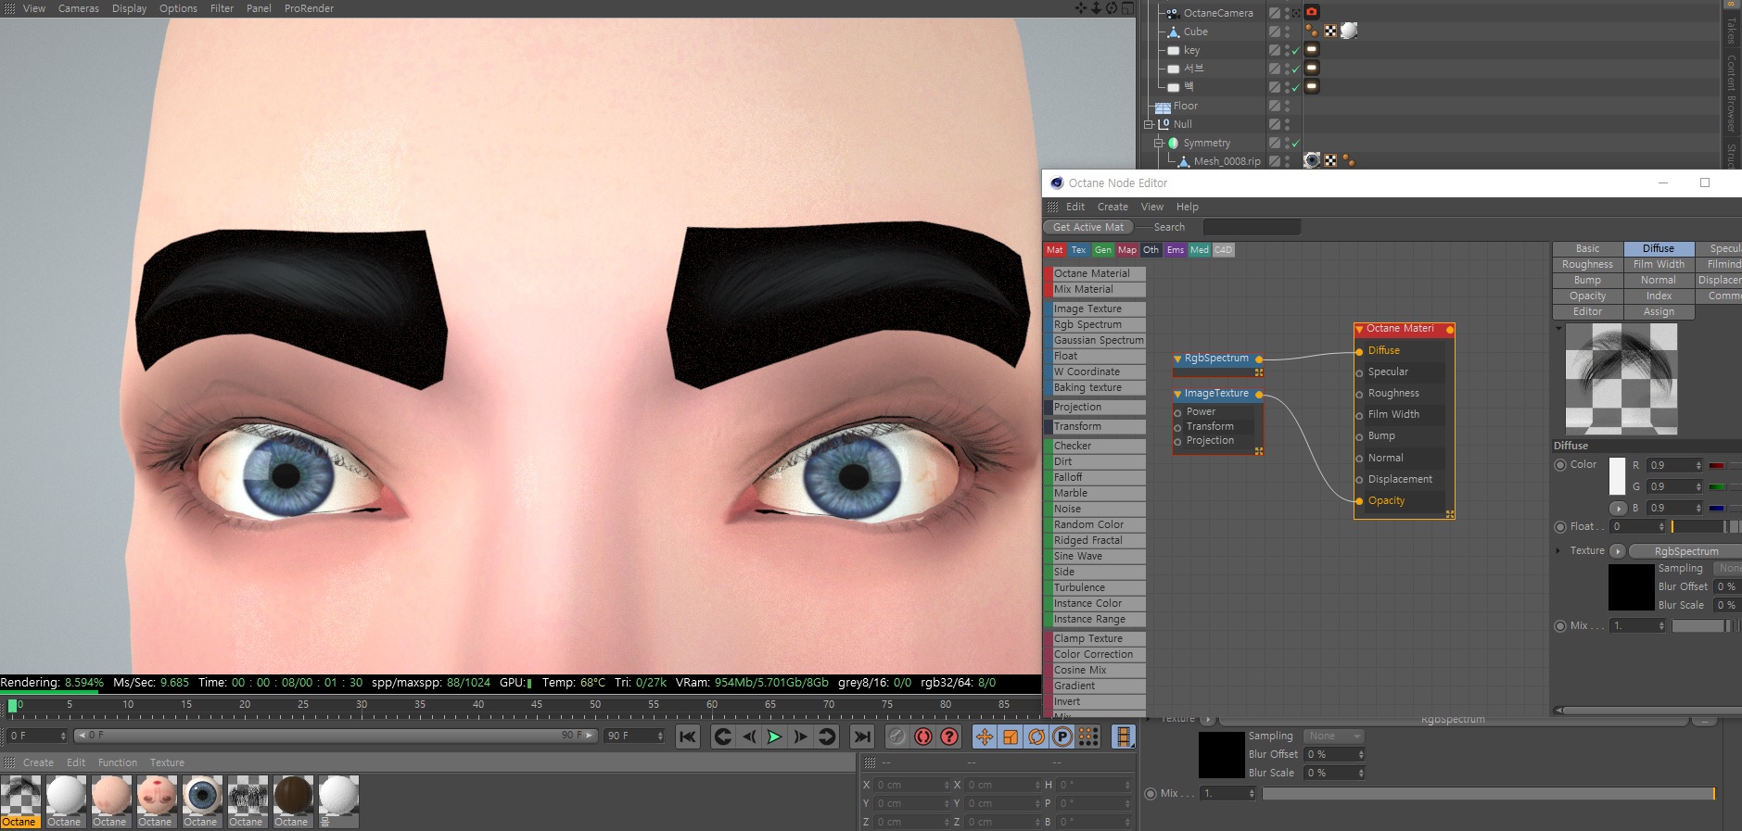Toggle the enabled checkmark for key light

pyautogui.click(x=1296, y=50)
